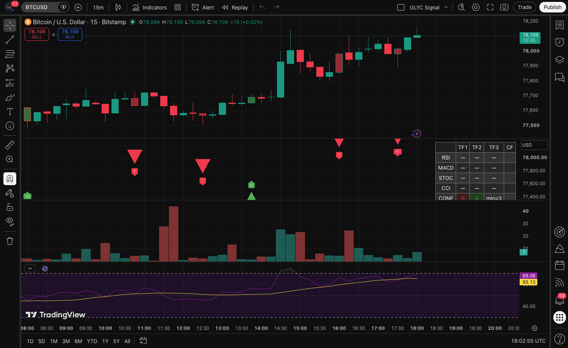Open the go-to-date calendar icon

(x=143, y=341)
